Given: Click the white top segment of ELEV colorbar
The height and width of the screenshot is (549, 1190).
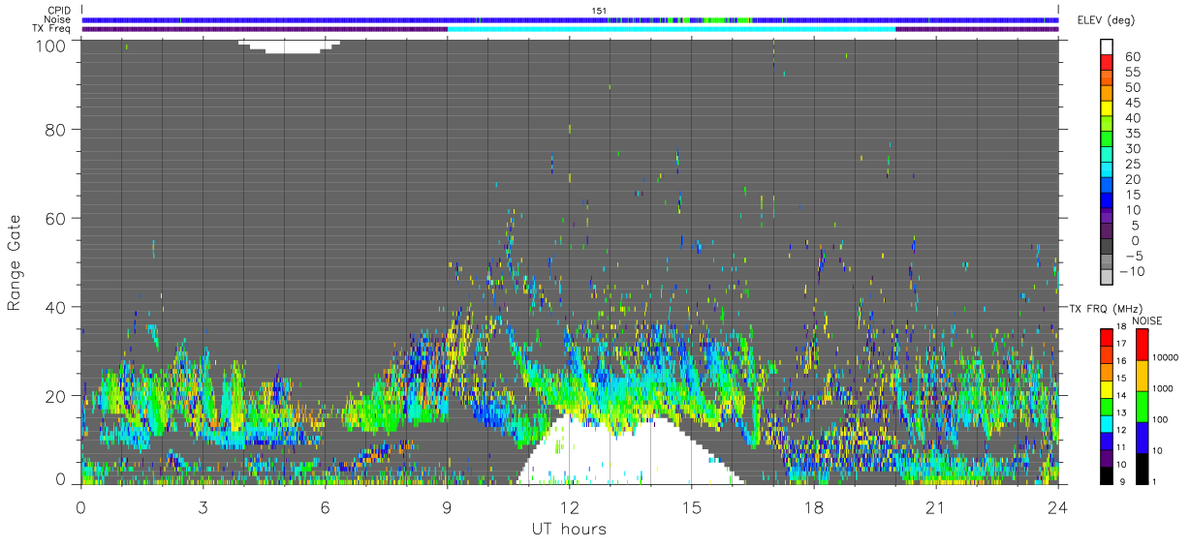Looking at the screenshot, I should click(x=1107, y=46).
